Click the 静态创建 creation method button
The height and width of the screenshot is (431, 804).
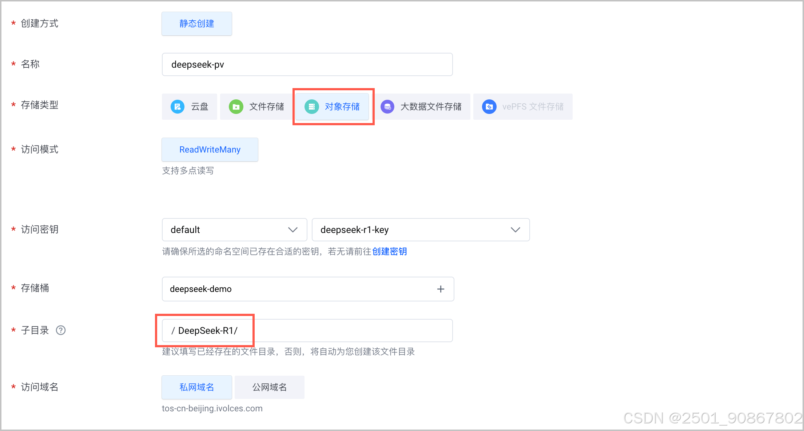[196, 24]
